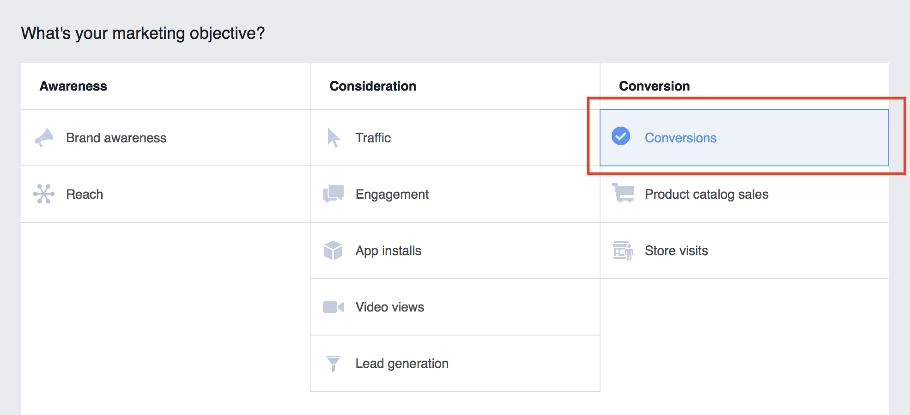Choose App installs objective
The width and height of the screenshot is (910, 415).
pos(388,250)
